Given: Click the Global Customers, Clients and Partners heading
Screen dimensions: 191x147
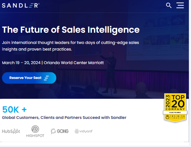Looking at the screenshot, I should coord(64,118).
